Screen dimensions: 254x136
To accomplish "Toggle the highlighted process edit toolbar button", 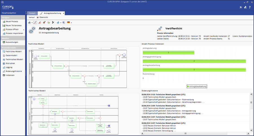I will (35, 22).
